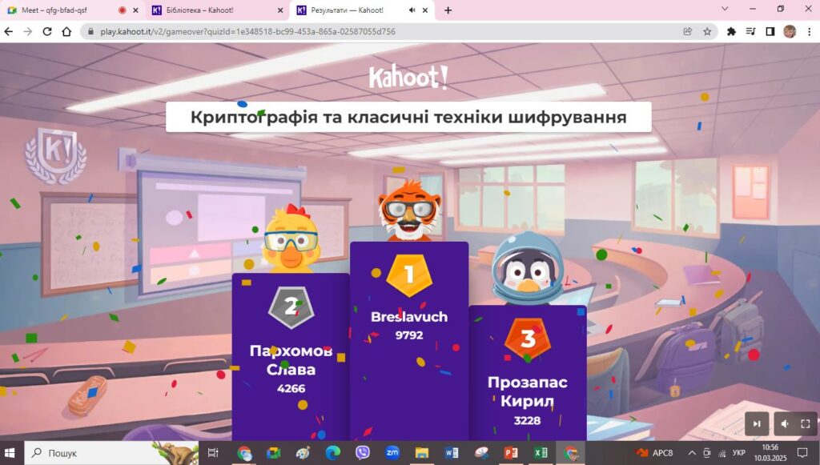Open the media controls button

tap(750, 31)
